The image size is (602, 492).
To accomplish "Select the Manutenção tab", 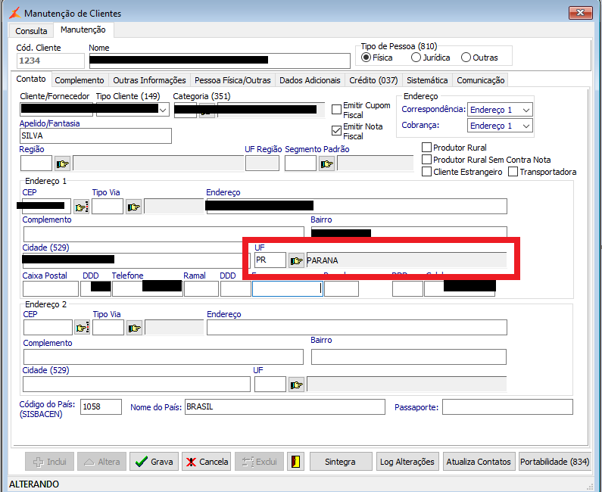I will click(x=83, y=30).
